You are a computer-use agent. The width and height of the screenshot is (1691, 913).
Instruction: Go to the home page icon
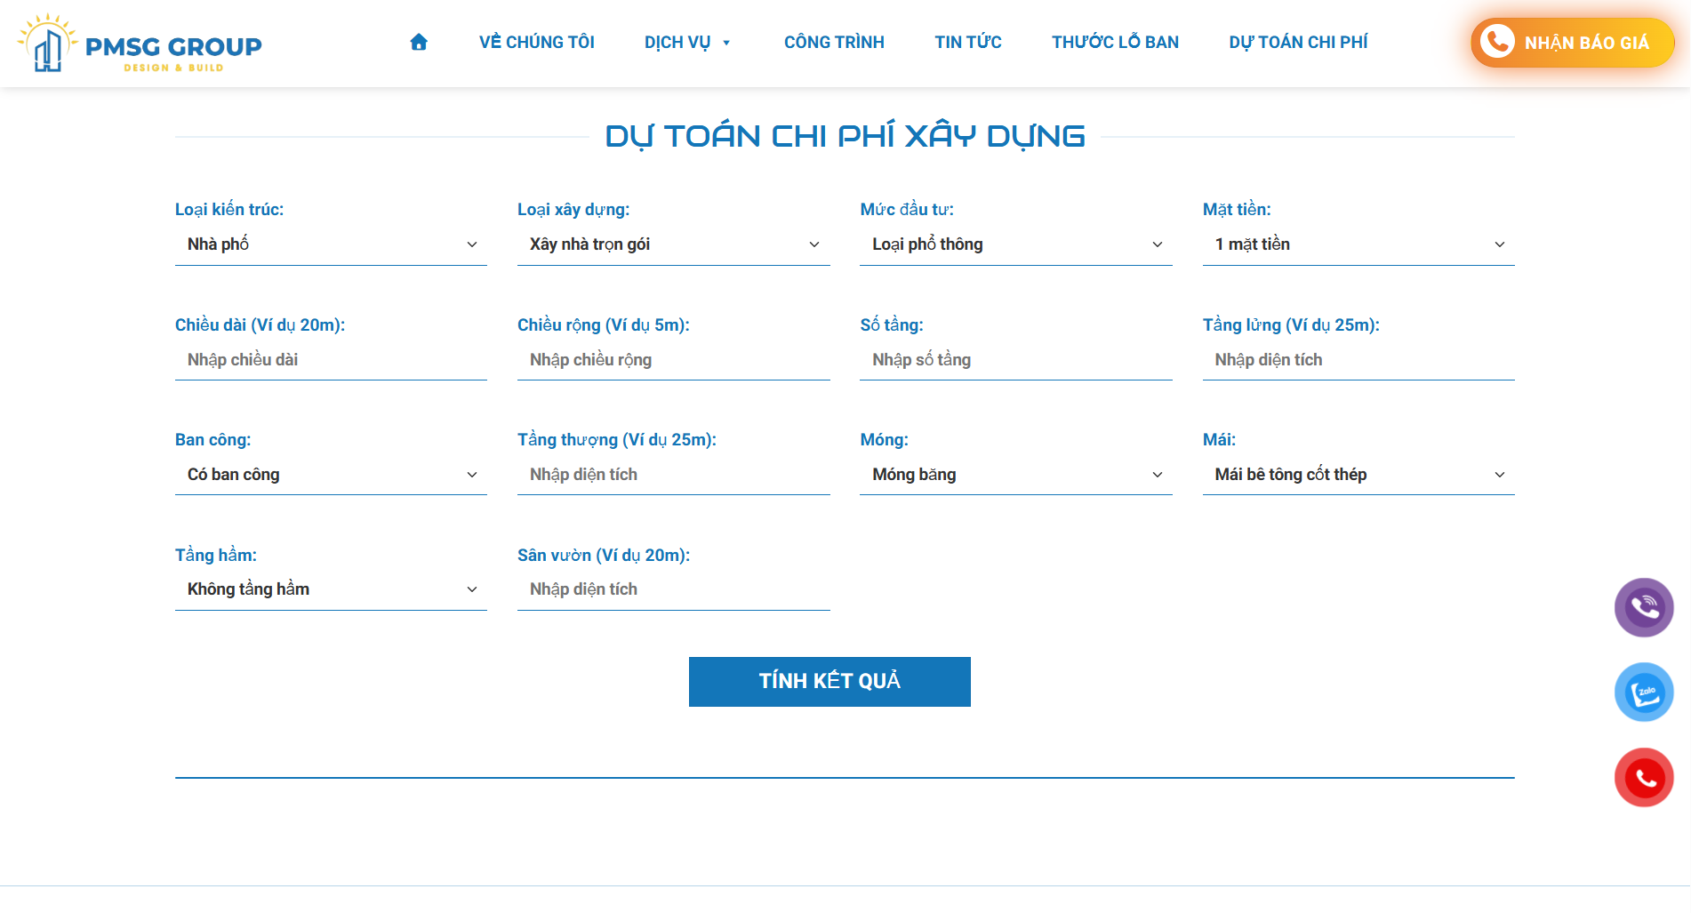pos(419,42)
